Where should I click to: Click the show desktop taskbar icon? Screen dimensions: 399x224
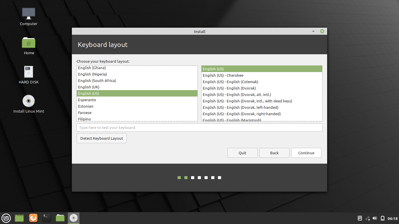(x=19, y=218)
